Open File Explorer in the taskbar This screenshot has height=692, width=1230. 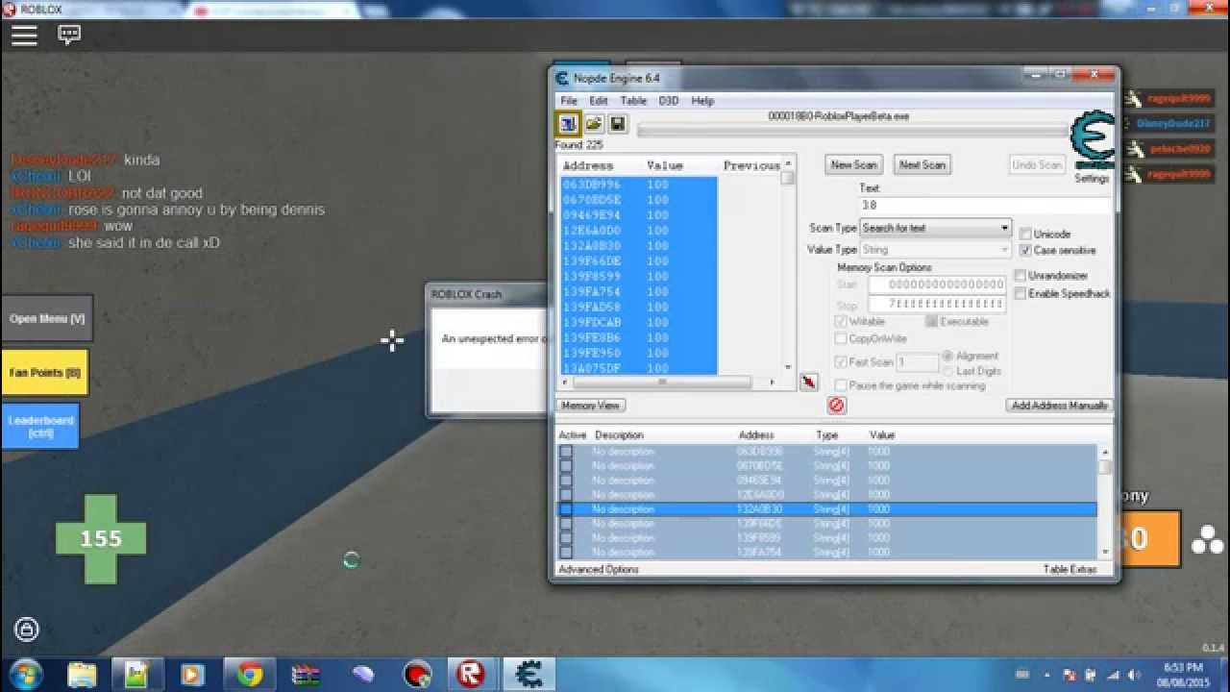coord(82,675)
